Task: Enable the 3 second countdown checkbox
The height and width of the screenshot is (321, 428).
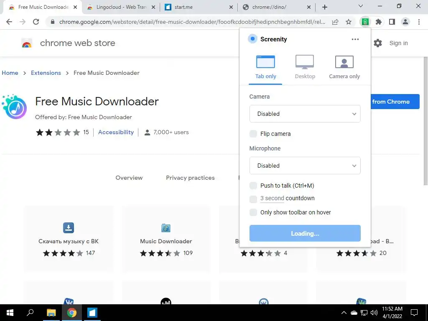Action: tap(253, 199)
